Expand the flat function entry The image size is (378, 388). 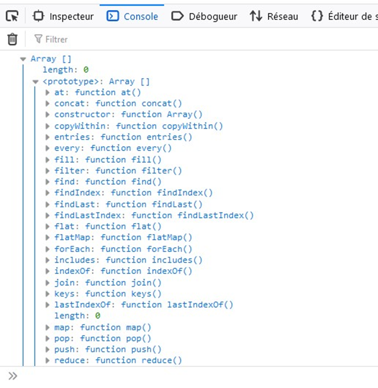[47, 227]
